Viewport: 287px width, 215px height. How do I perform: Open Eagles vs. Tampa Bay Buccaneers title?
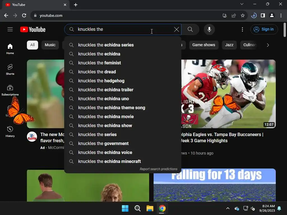click(x=221, y=138)
